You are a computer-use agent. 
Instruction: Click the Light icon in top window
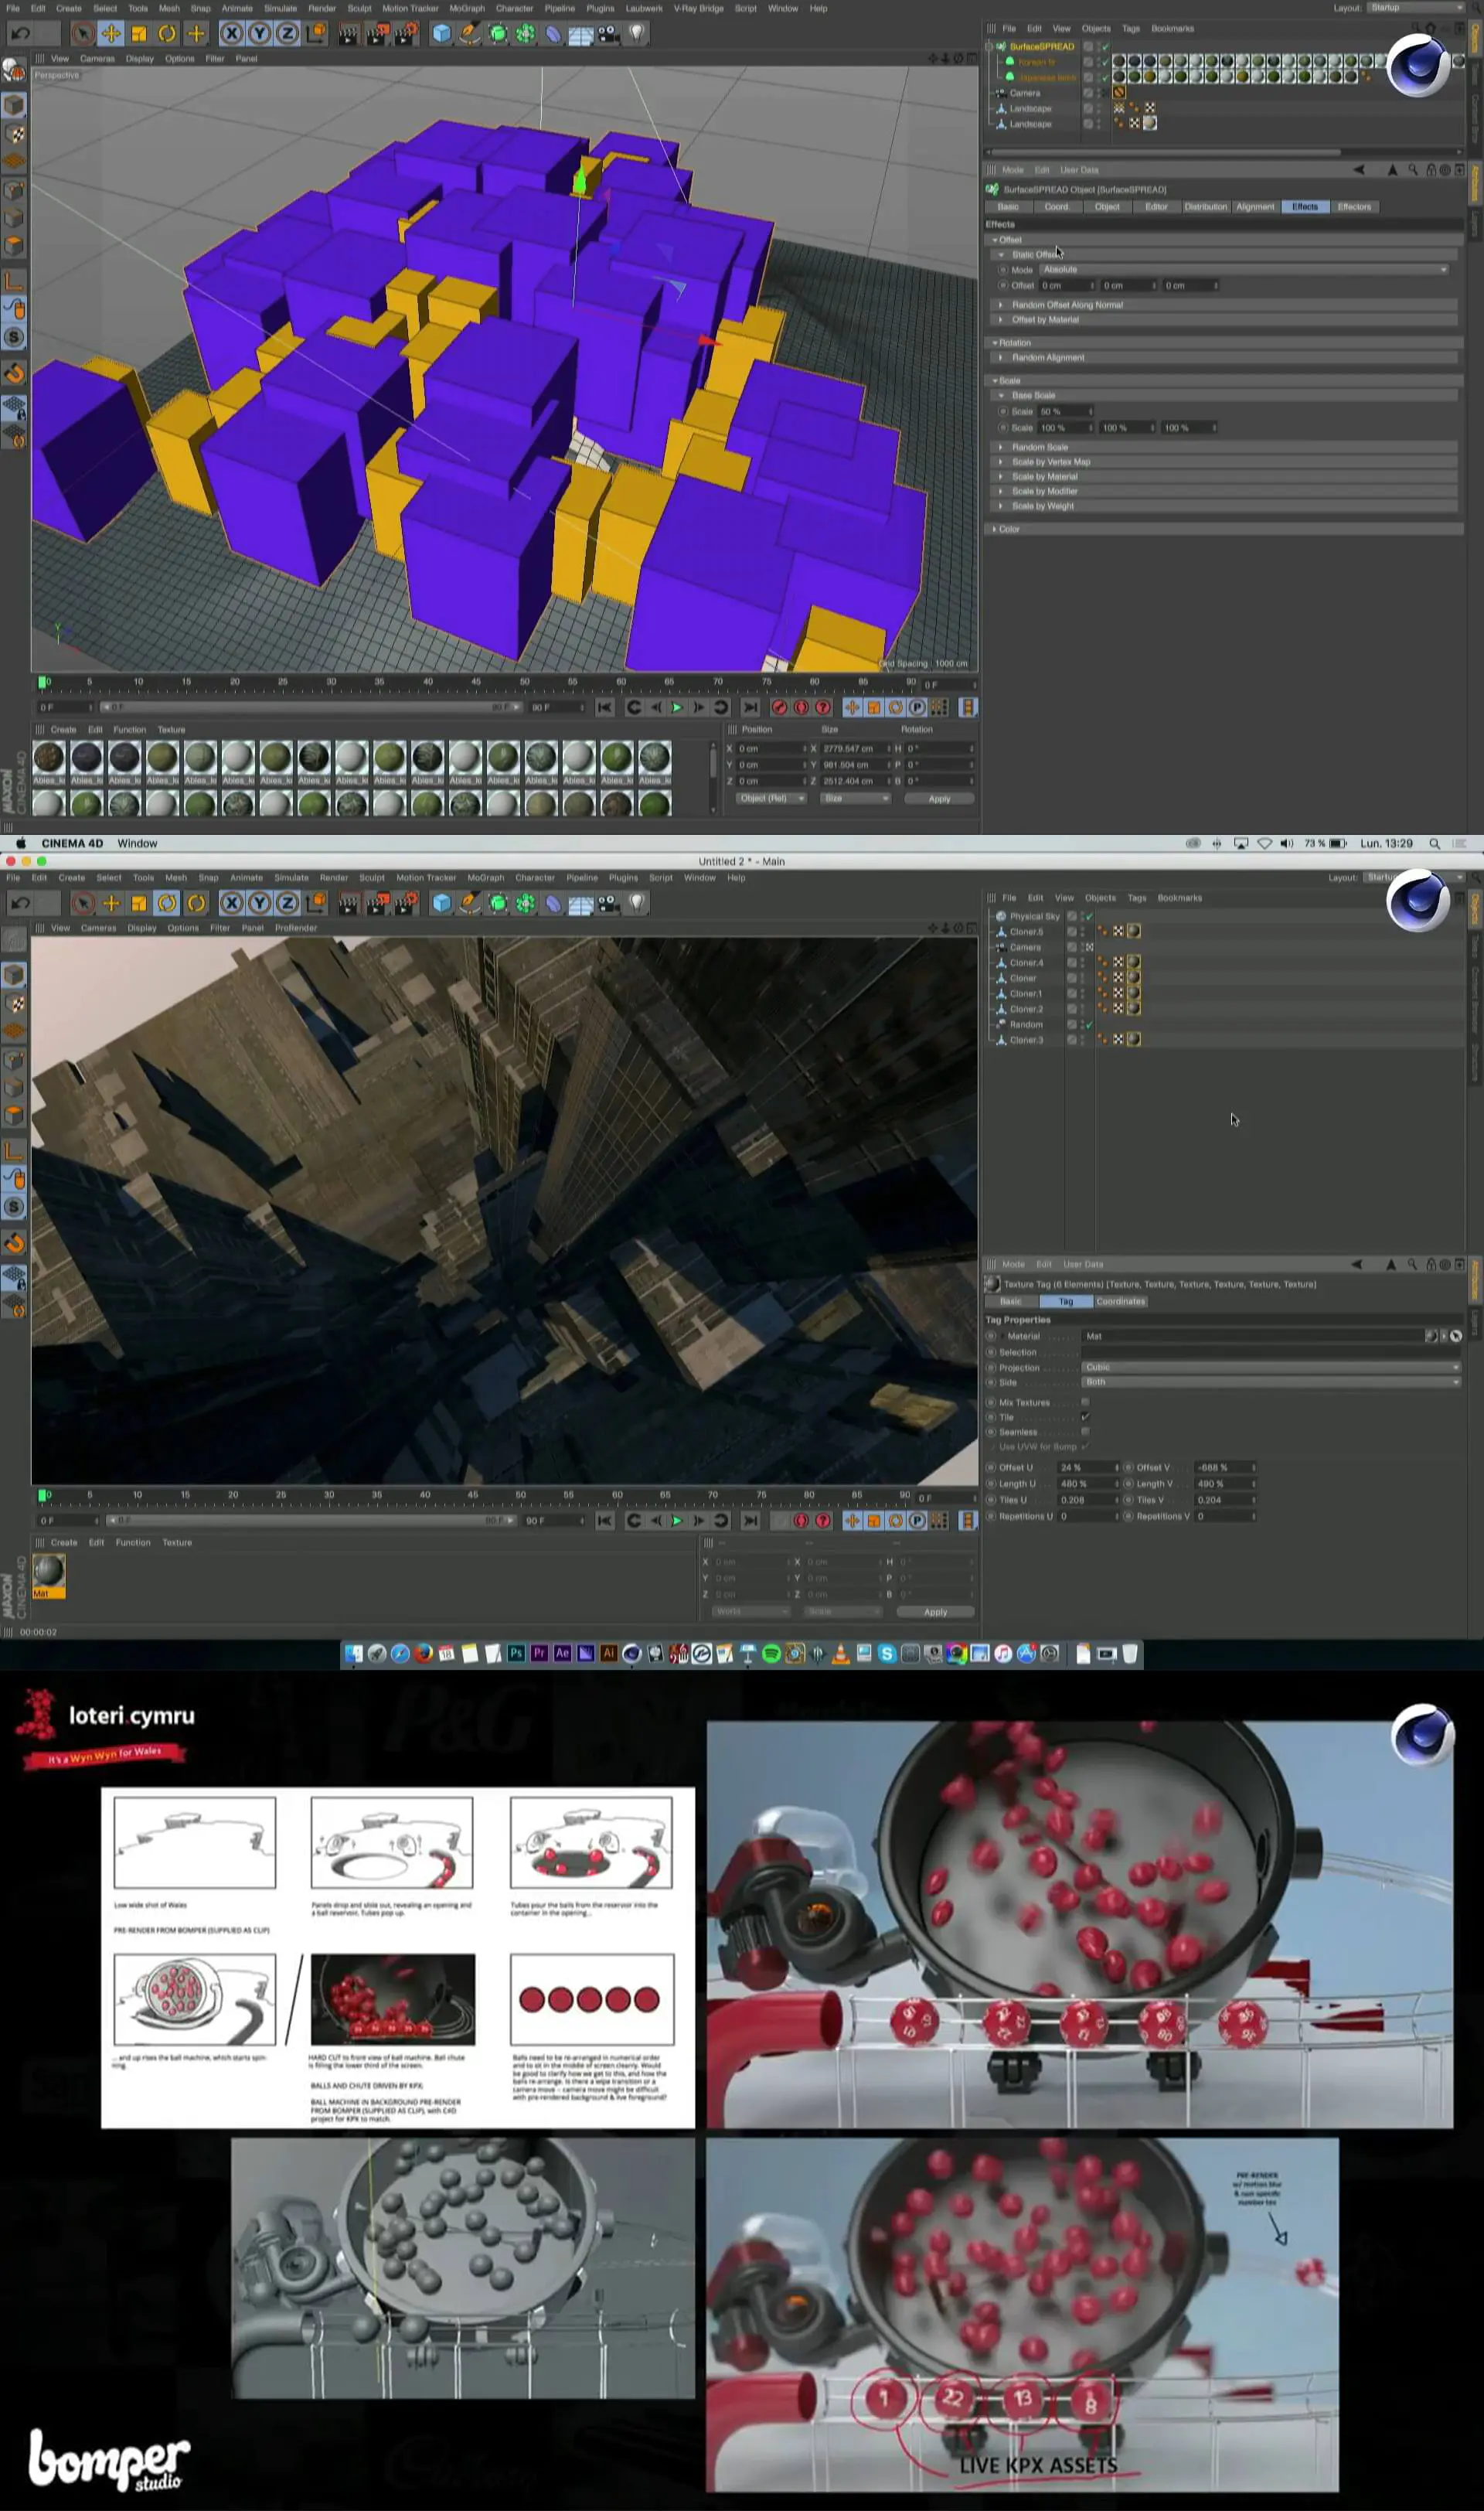[x=636, y=34]
